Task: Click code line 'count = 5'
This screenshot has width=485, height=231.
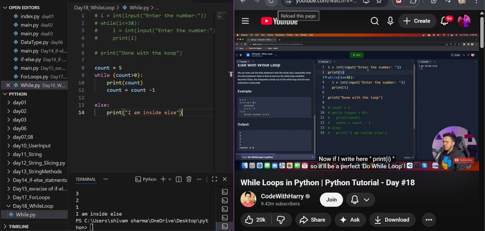Action: pyautogui.click(x=108, y=68)
